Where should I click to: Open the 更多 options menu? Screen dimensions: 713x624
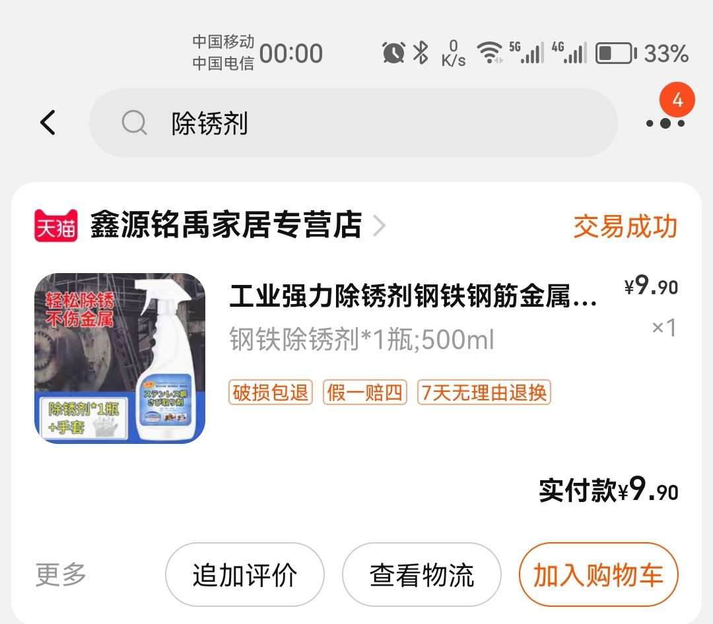tap(61, 575)
